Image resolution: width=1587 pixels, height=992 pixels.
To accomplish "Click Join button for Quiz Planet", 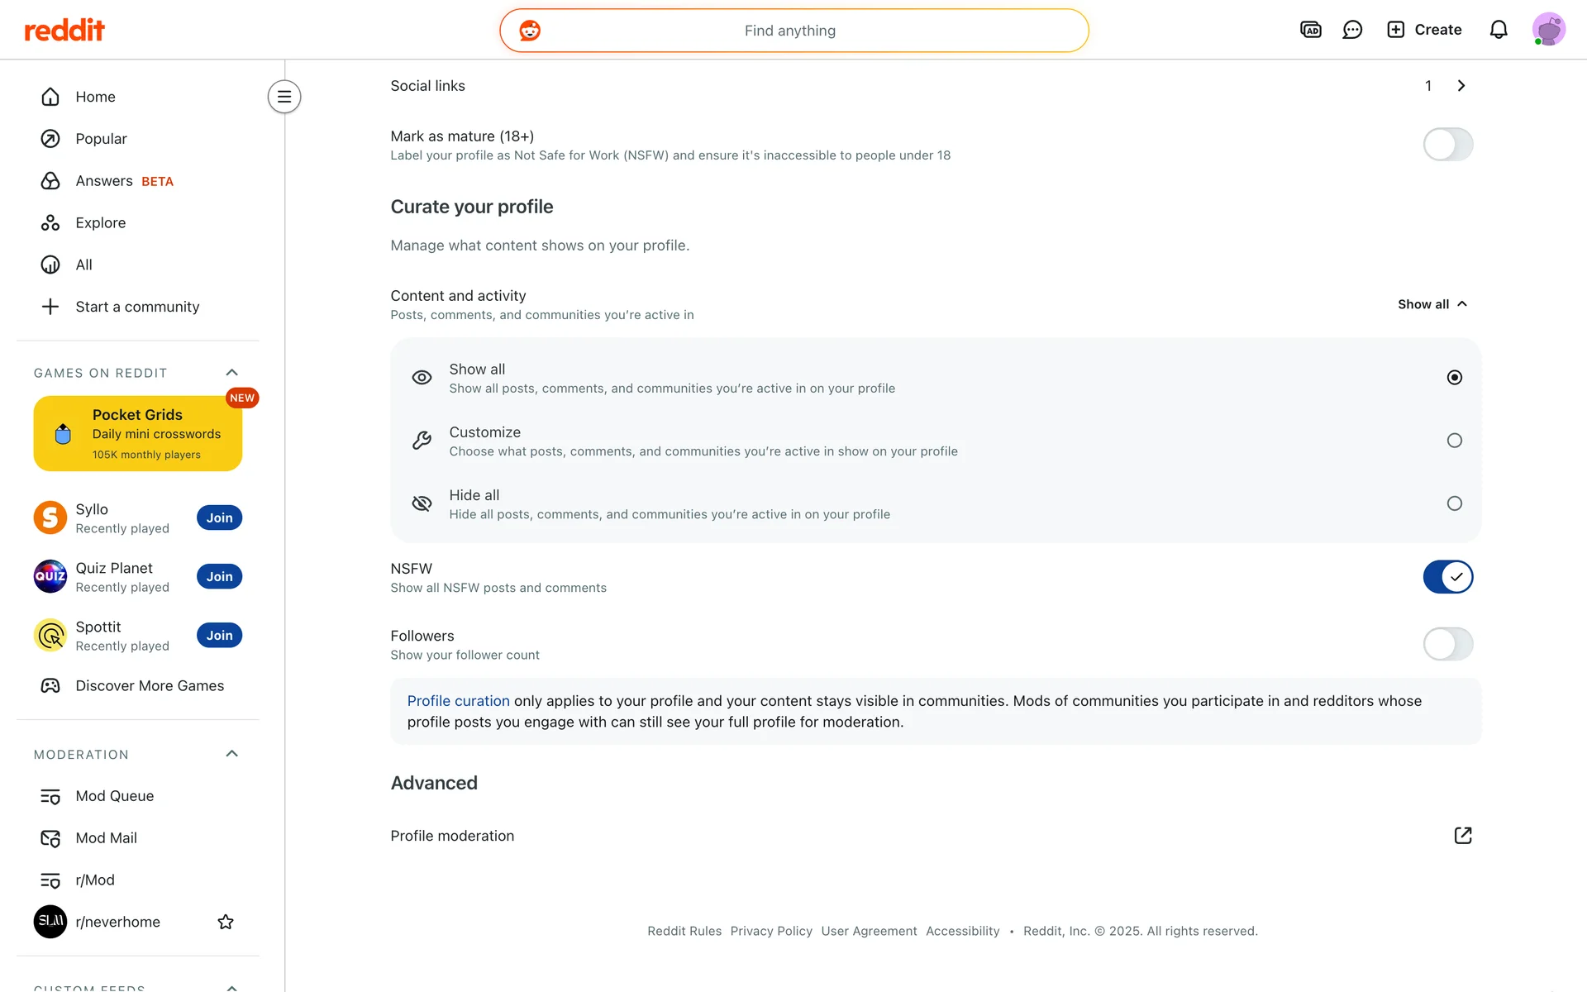I will pos(219,576).
